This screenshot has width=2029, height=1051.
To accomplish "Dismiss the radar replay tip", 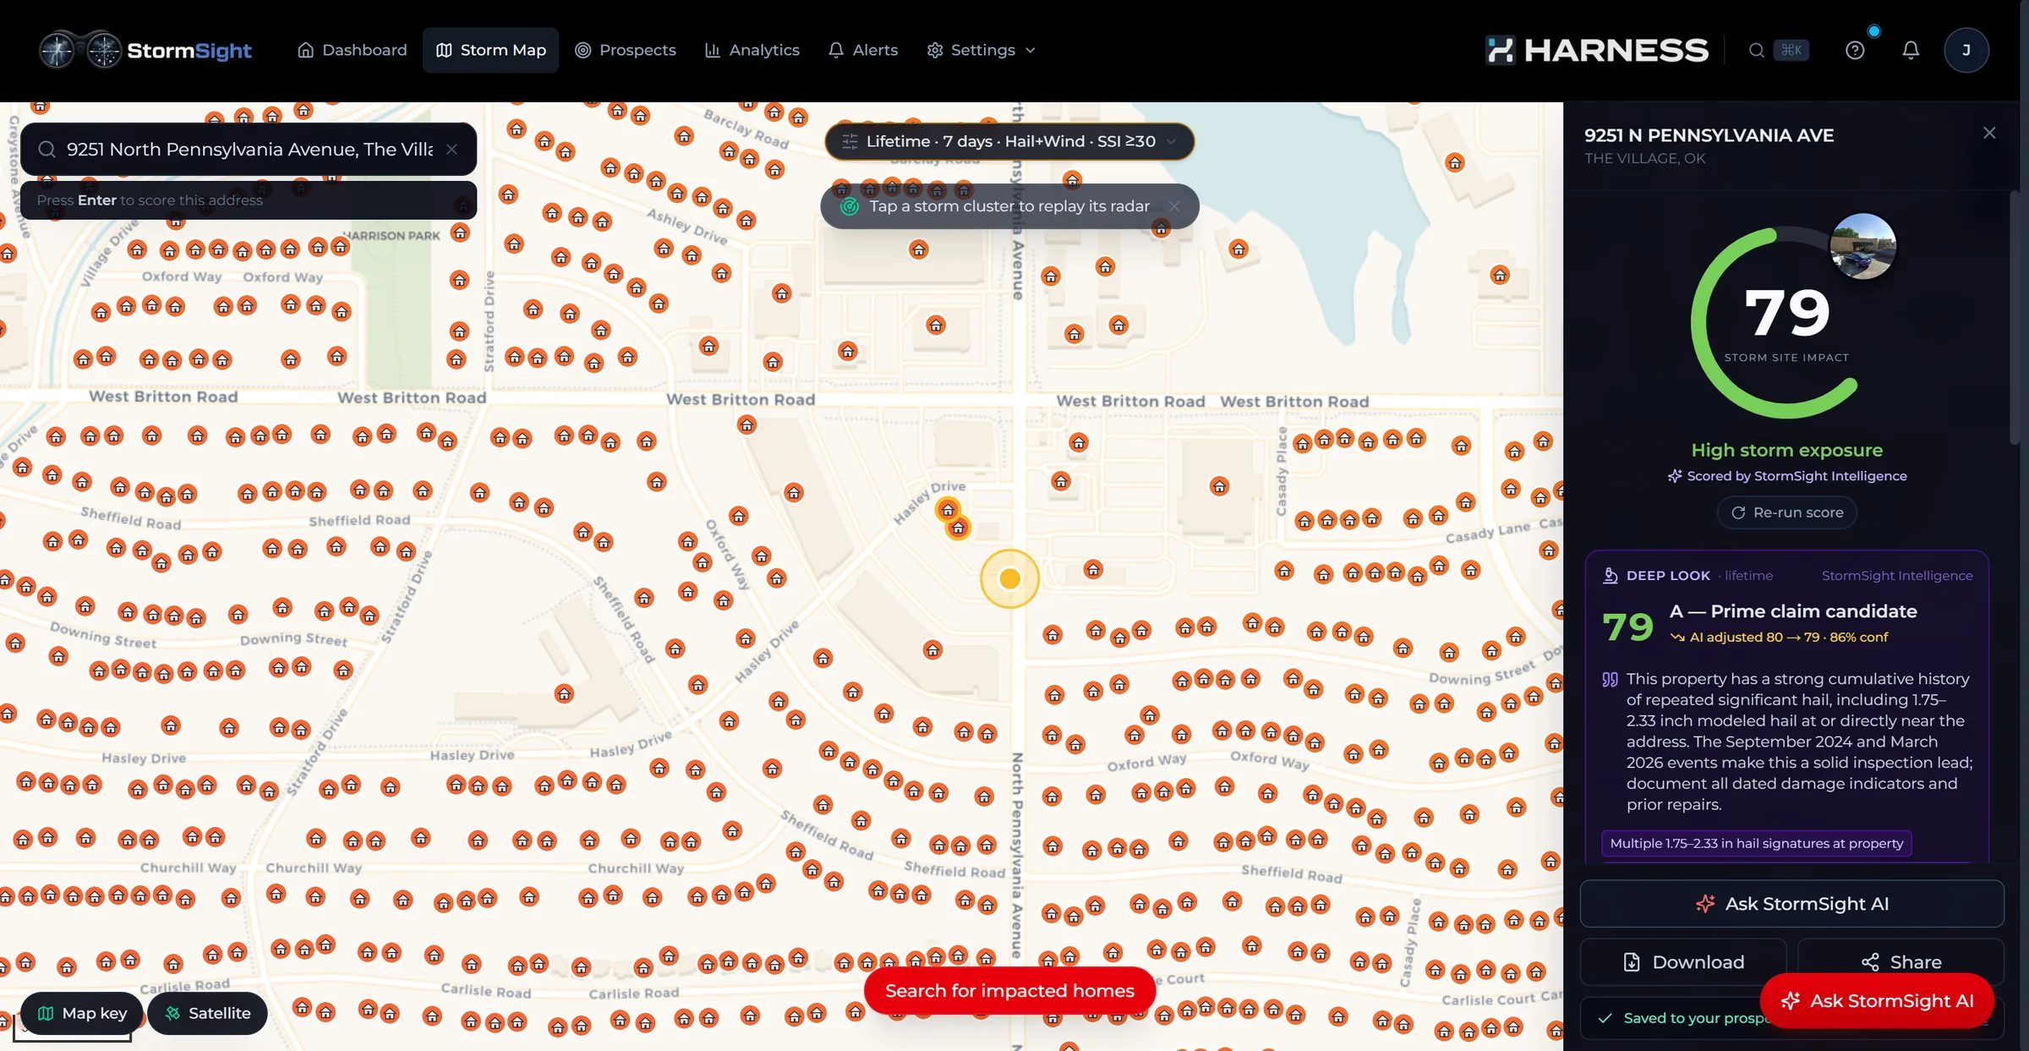I will click(1174, 206).
